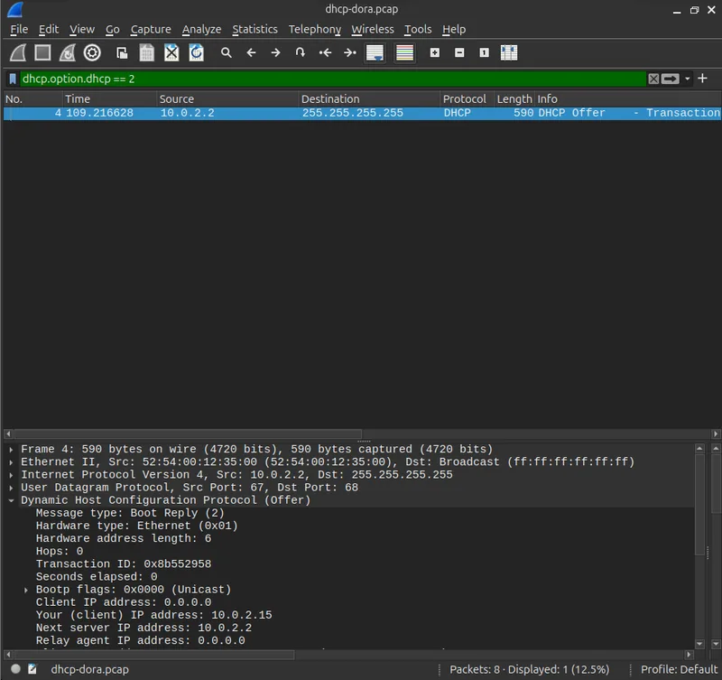Open expert information circle in status bar

pyautogui.click(x=15, y=669)
